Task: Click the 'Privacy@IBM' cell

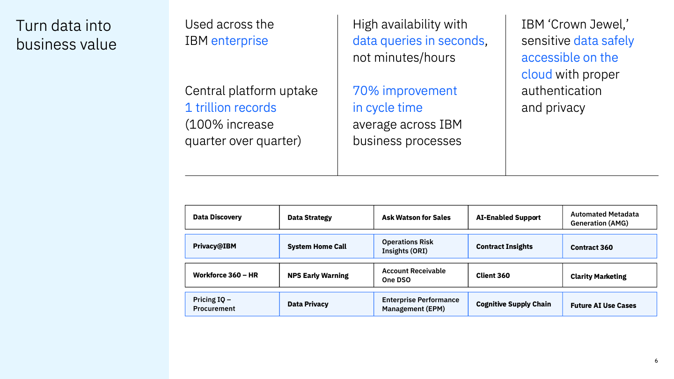Action: [232, 246]
